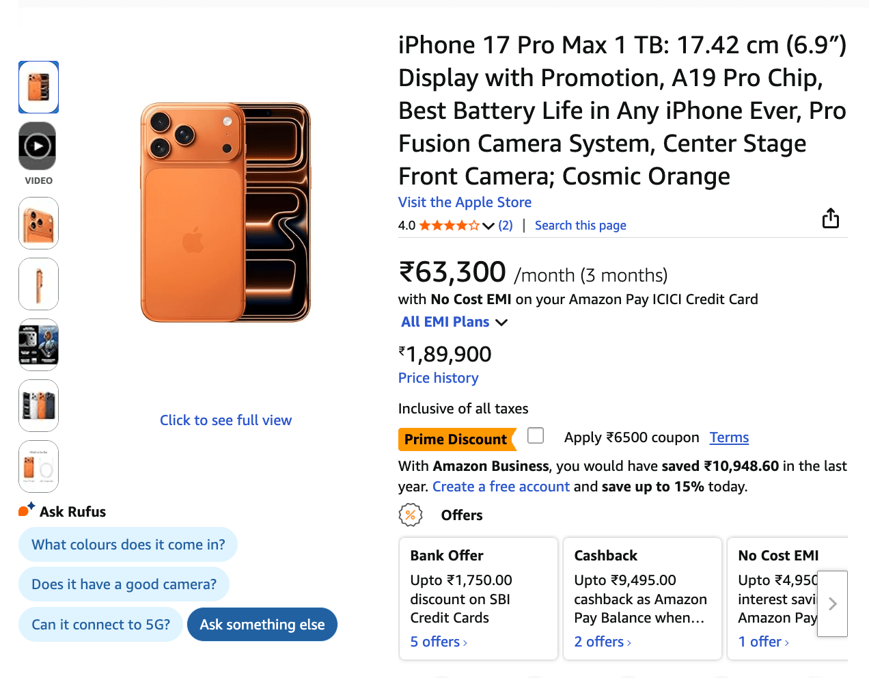Open the Ask Rufus sparkle icon
This screenshot has width=869, height=678.
[x=27, y=510]
